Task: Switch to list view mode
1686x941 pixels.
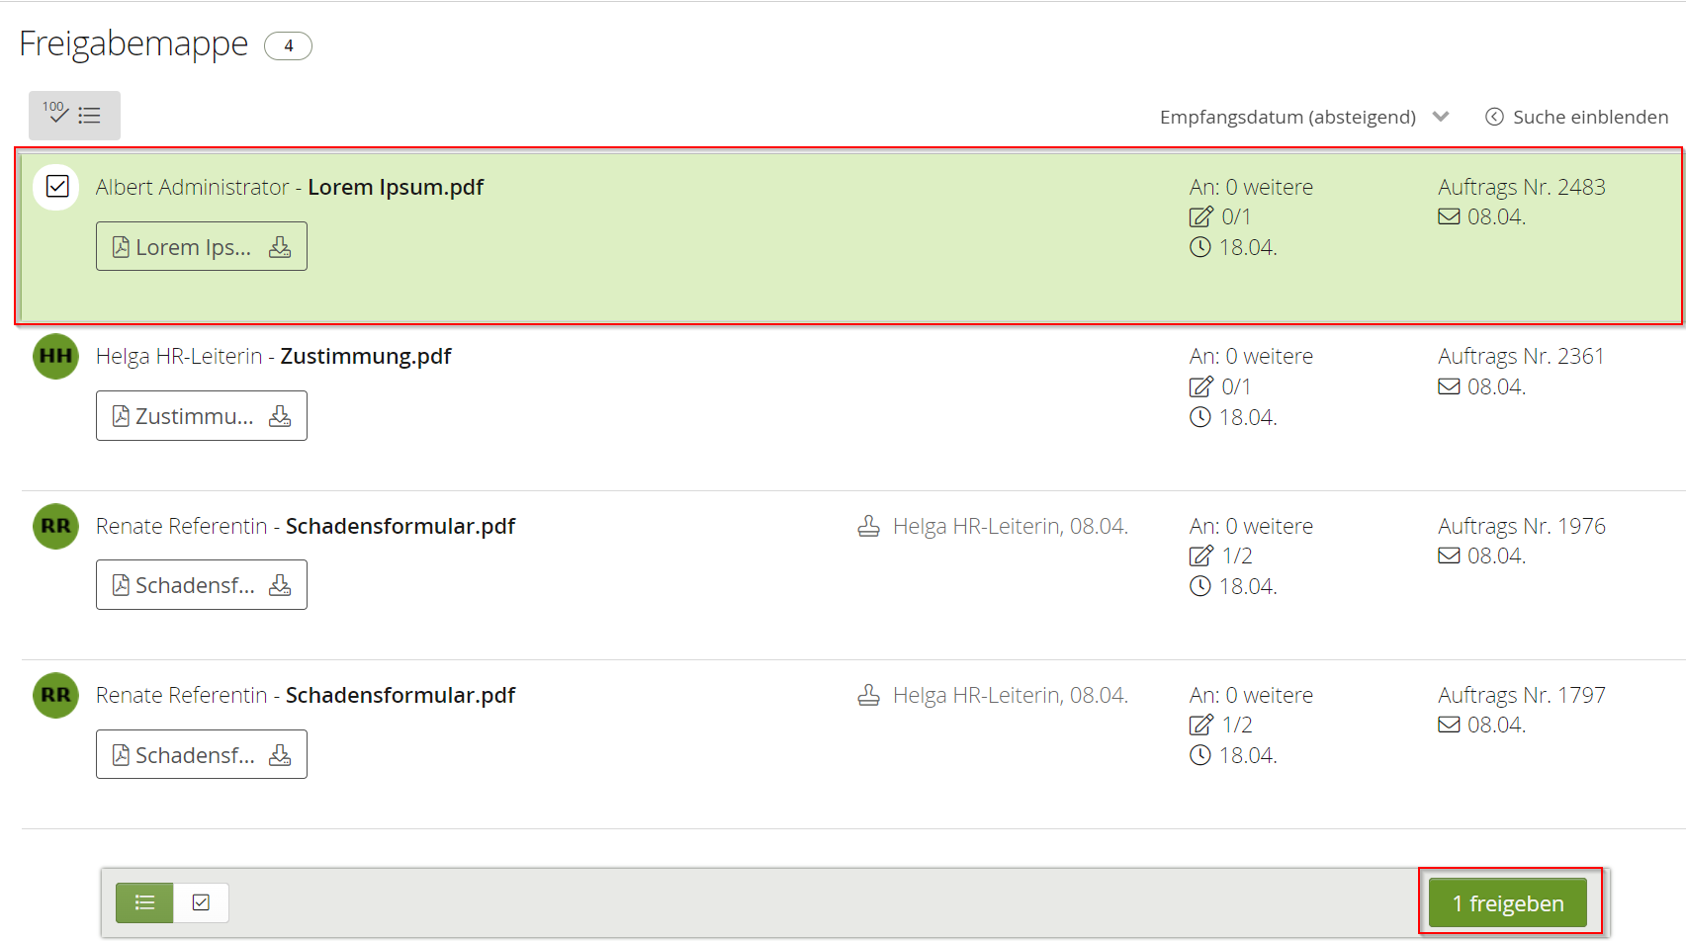Action: click(144, 902)
